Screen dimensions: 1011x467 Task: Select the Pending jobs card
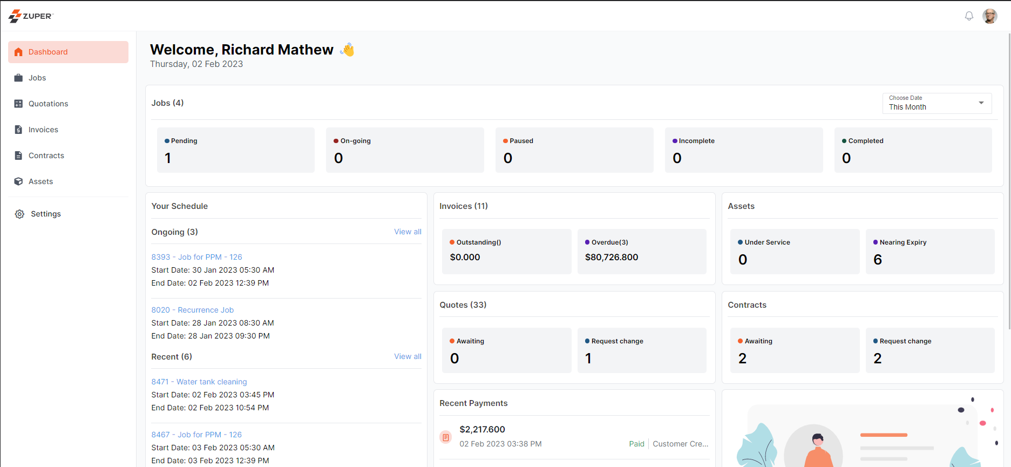(236, 150)
